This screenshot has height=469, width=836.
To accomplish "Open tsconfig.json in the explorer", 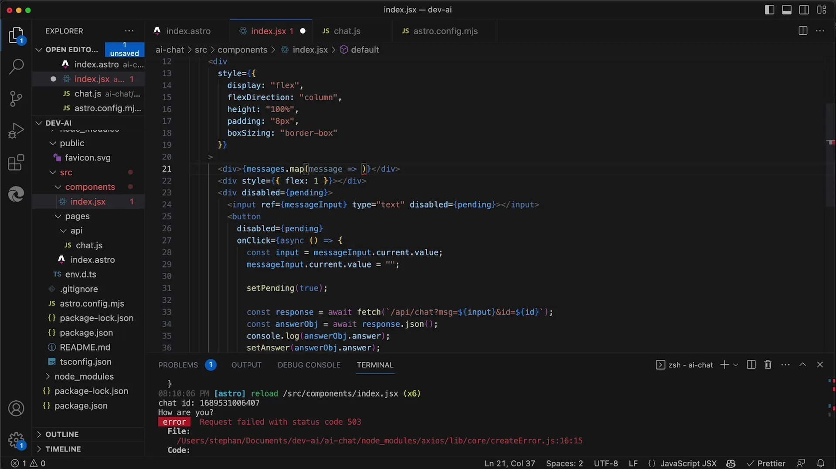I will (85, 362).
